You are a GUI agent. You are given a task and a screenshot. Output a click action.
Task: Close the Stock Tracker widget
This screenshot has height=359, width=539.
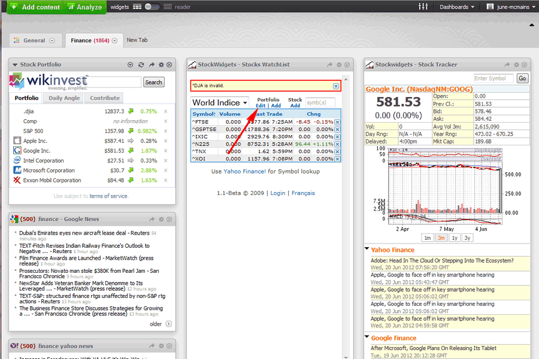point(525,65)
